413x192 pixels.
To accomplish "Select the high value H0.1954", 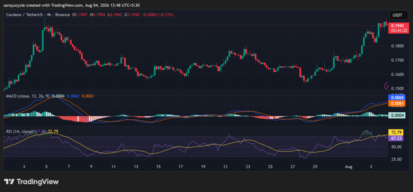I will coord(98,15).
